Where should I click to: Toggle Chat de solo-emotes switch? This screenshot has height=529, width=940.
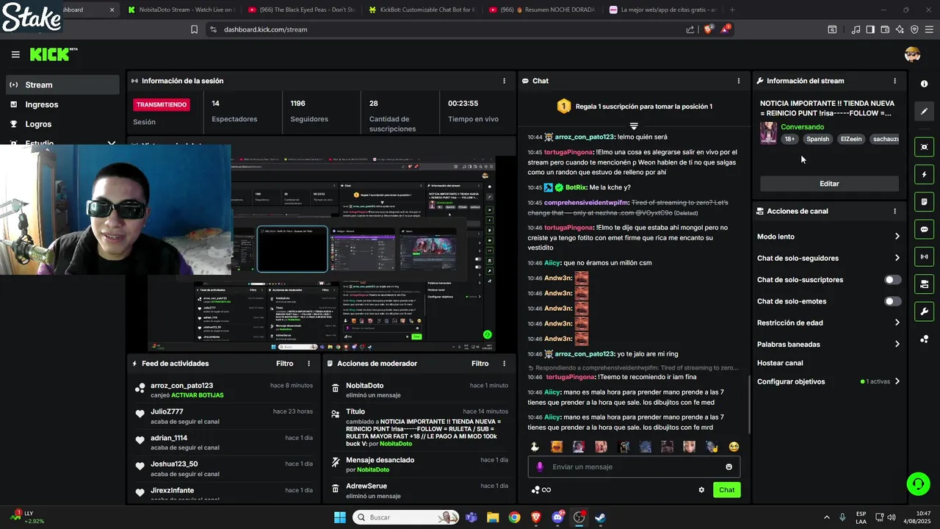tap(892, 301)
